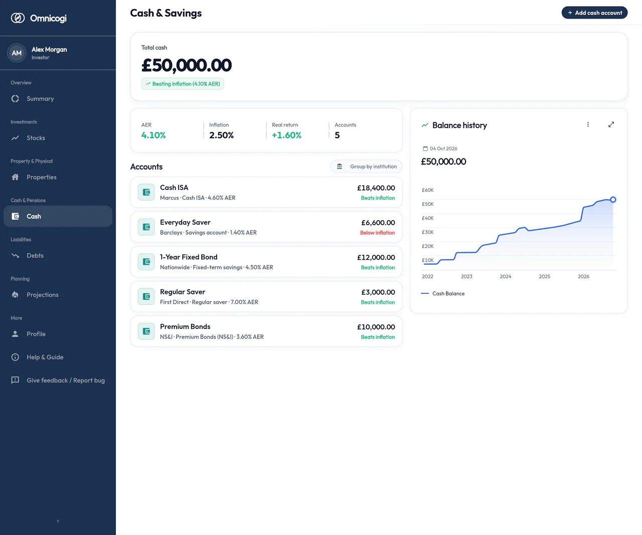Viewport: 642px width, 535px height.
Task: Click the Regular Saver wallet icon
Action: point(146,296)
